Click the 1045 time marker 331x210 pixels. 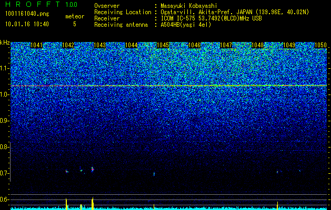coord(163,45)
